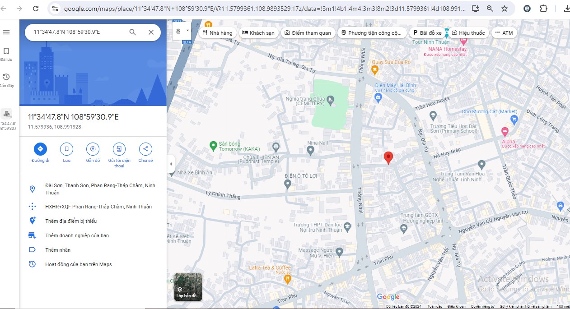
Task: Click Thêm địa điểm bị thiếu
Action: click(71, 221)
